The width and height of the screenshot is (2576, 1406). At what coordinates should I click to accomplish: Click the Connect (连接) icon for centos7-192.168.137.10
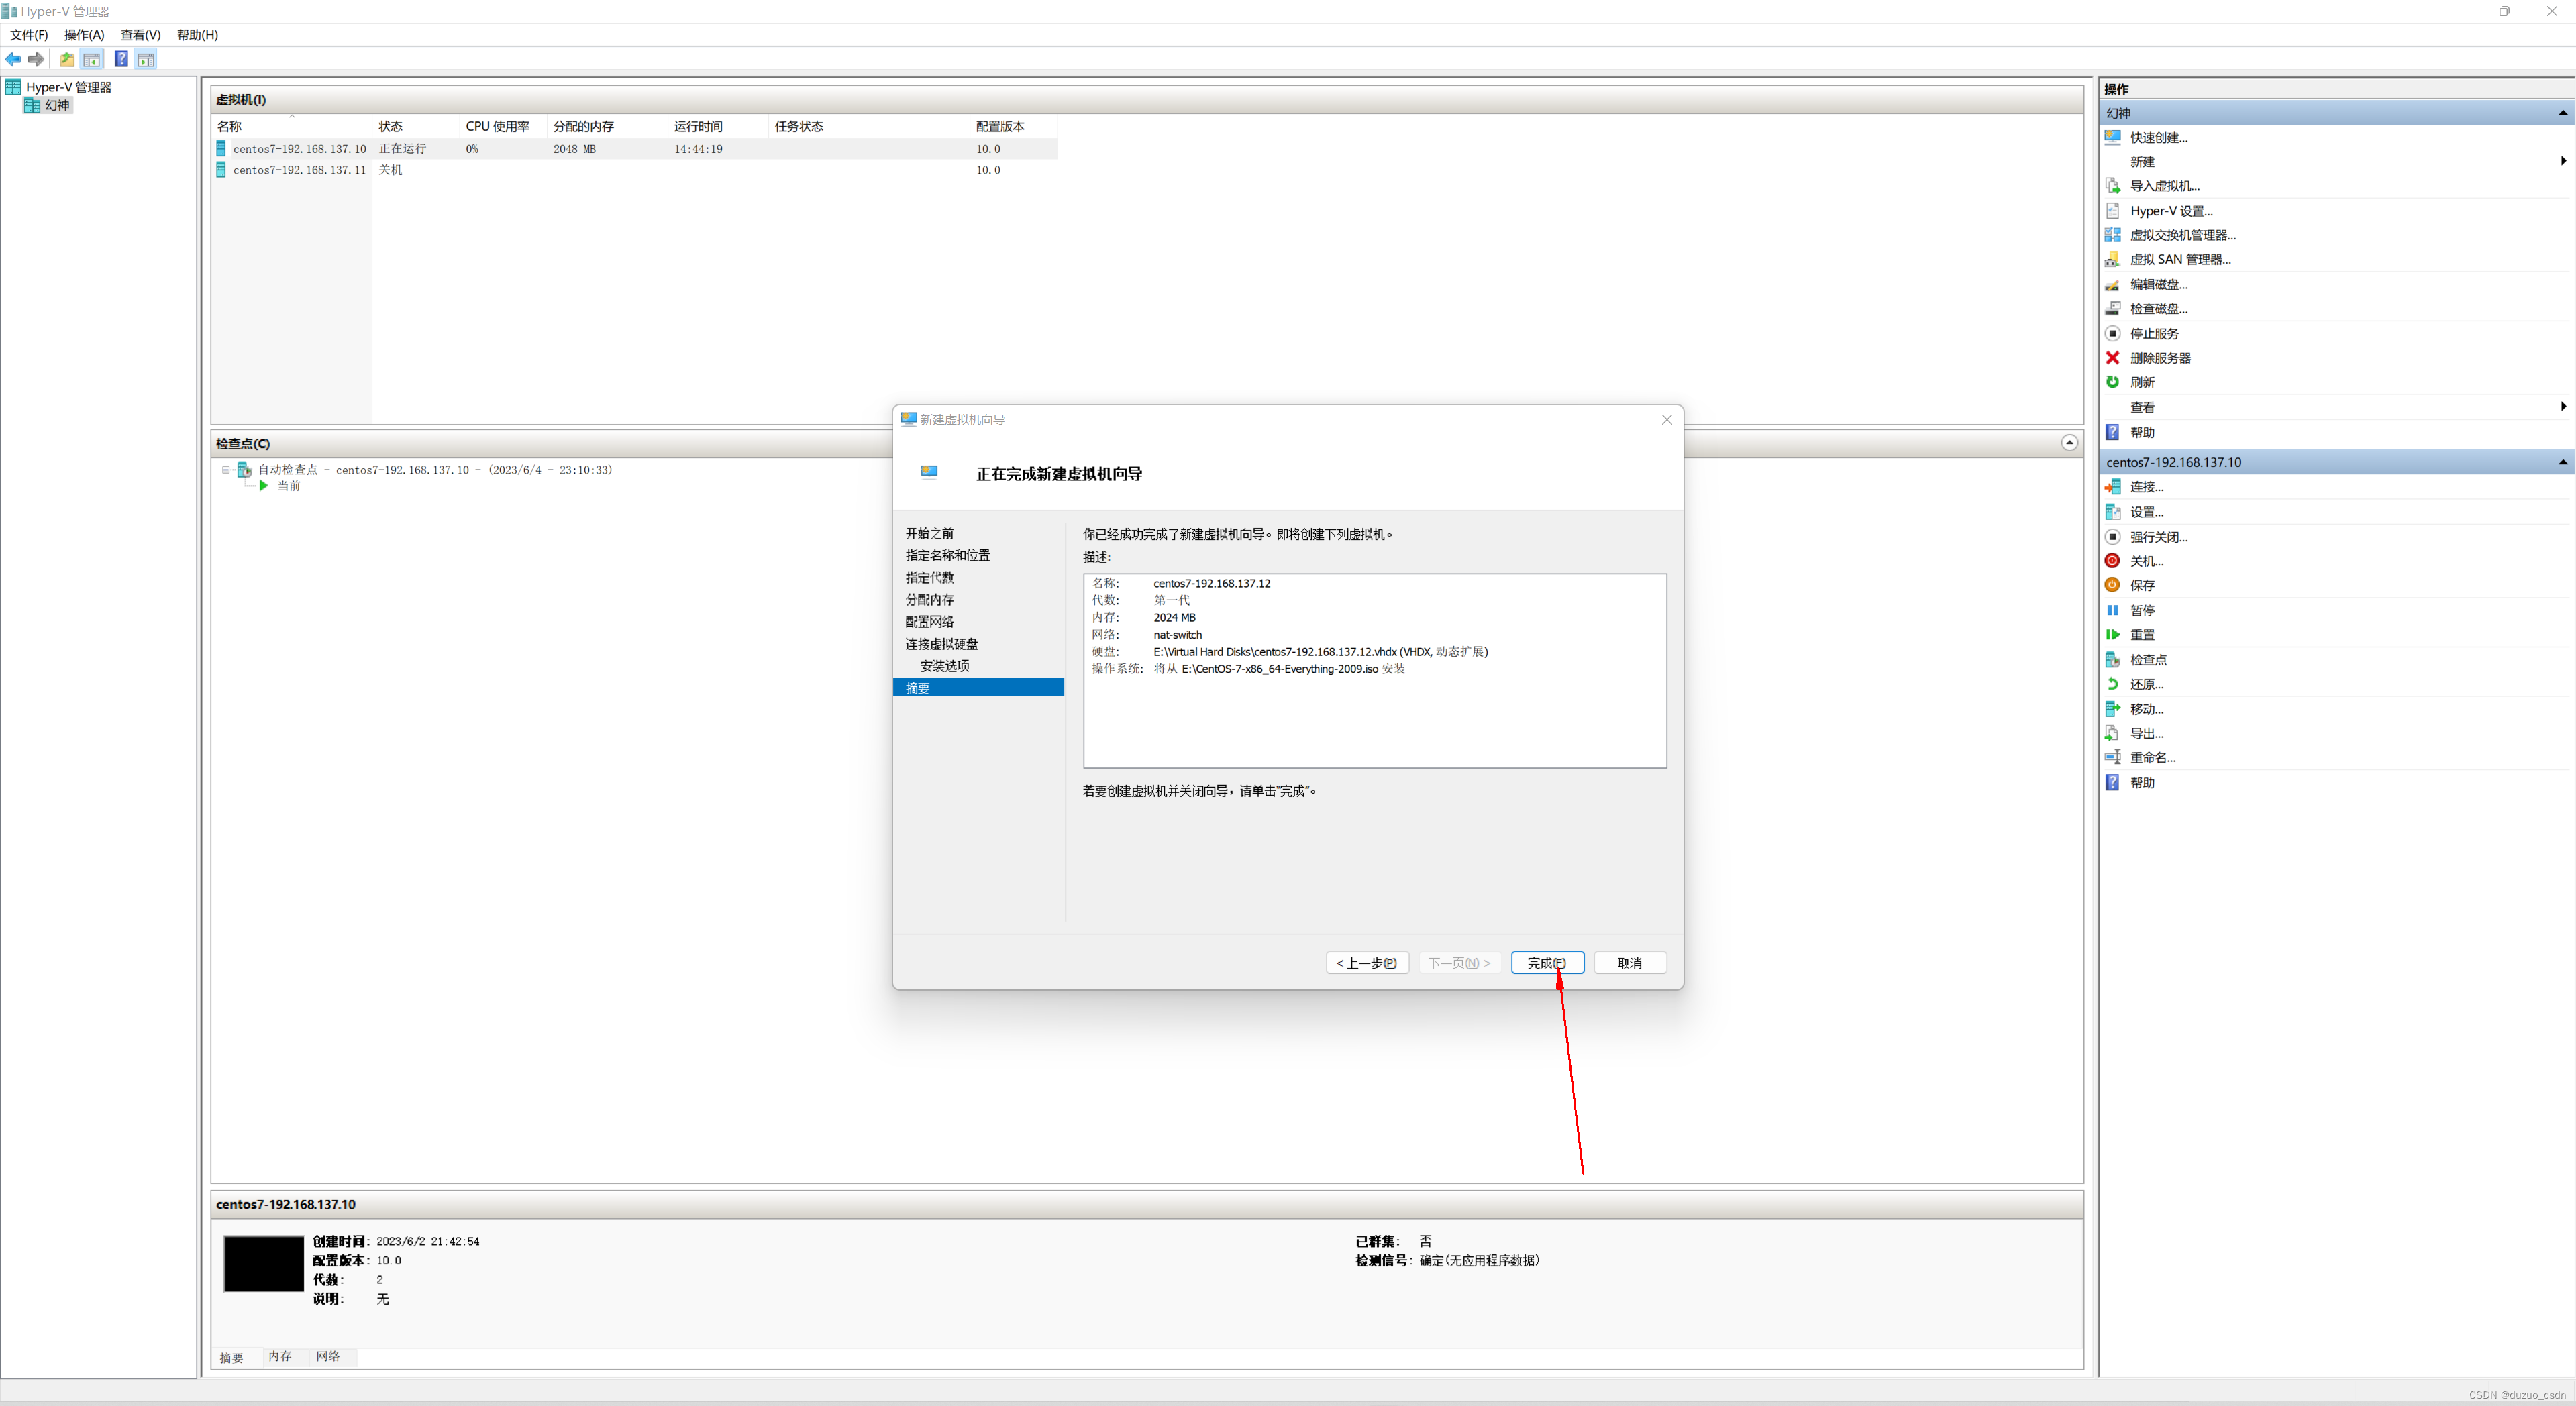click(x=2112, y=487)
